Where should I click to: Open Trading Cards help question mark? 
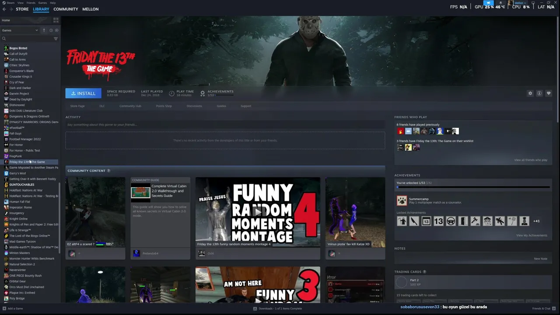(424, 272)
